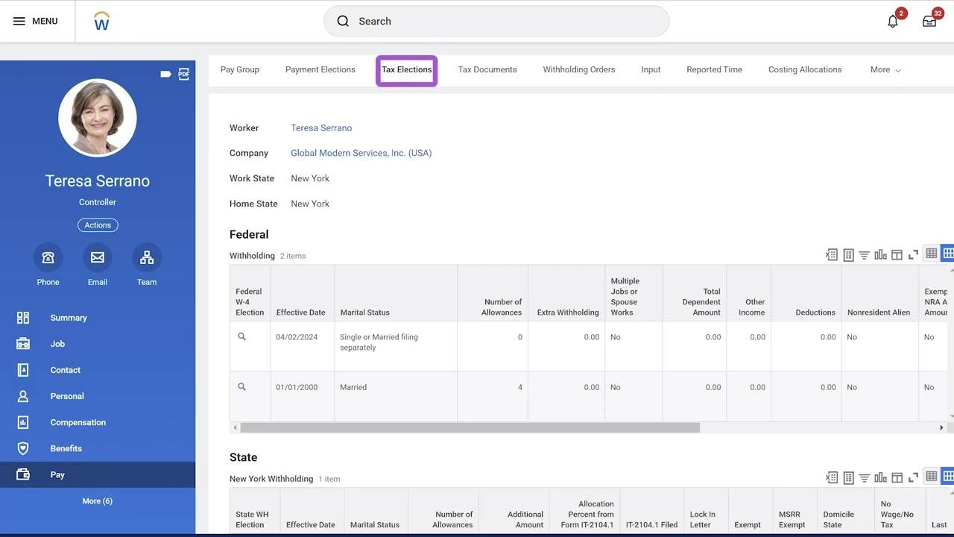Filter the Federal Withholding table
Screen dimensions: 954x537
865,254
